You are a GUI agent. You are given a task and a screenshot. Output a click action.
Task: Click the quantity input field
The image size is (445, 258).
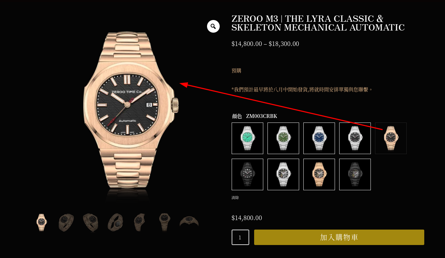tap(240, 237)
